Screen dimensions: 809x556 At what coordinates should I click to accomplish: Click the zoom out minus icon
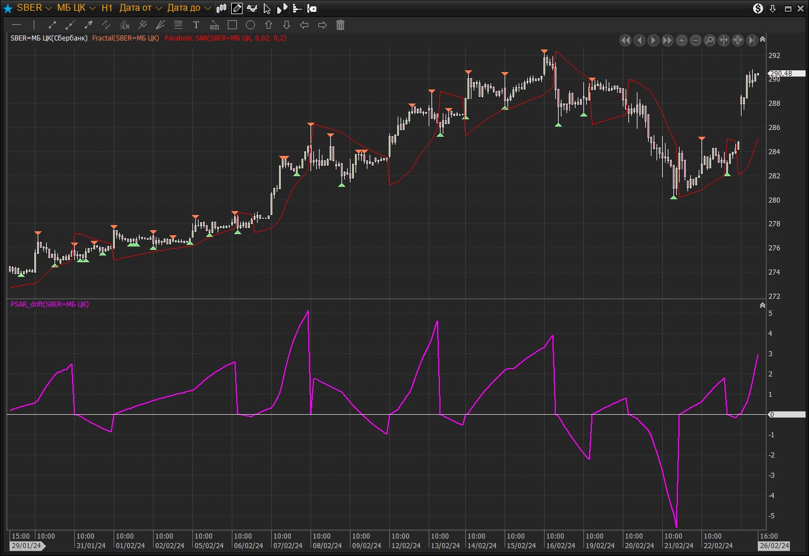pos(695,40)
